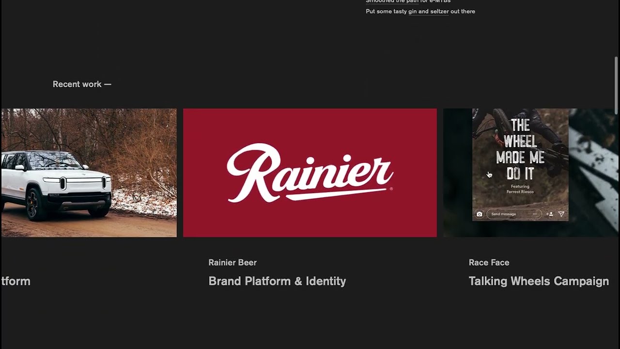Click the vertical page scrollbar thumb
The image size is (620, 349).
coord(616,85)
